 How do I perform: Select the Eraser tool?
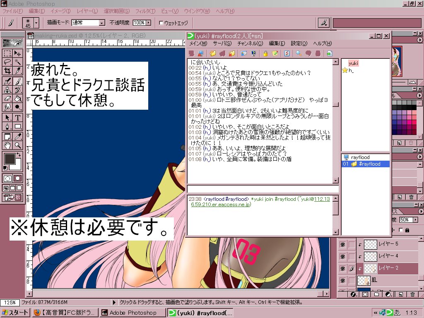click(x=7, y=98)
